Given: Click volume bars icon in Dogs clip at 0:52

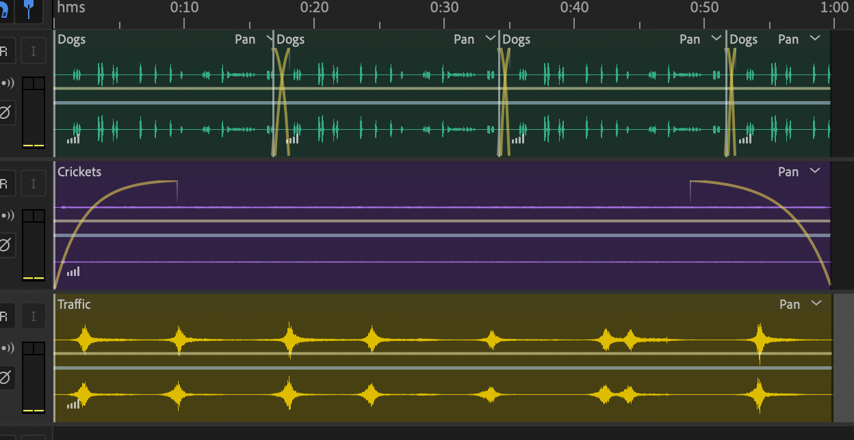Looking at the screenshot, I should 744,139.
